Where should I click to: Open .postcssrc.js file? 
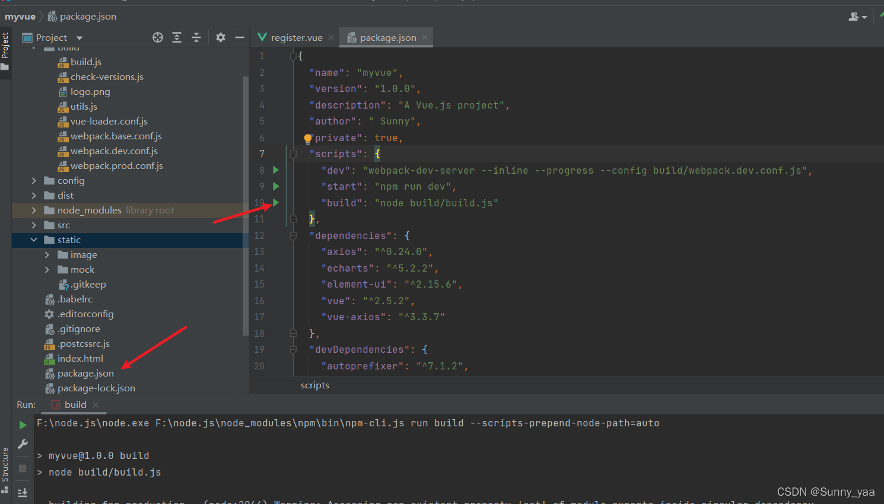click(x=84, y=343)
